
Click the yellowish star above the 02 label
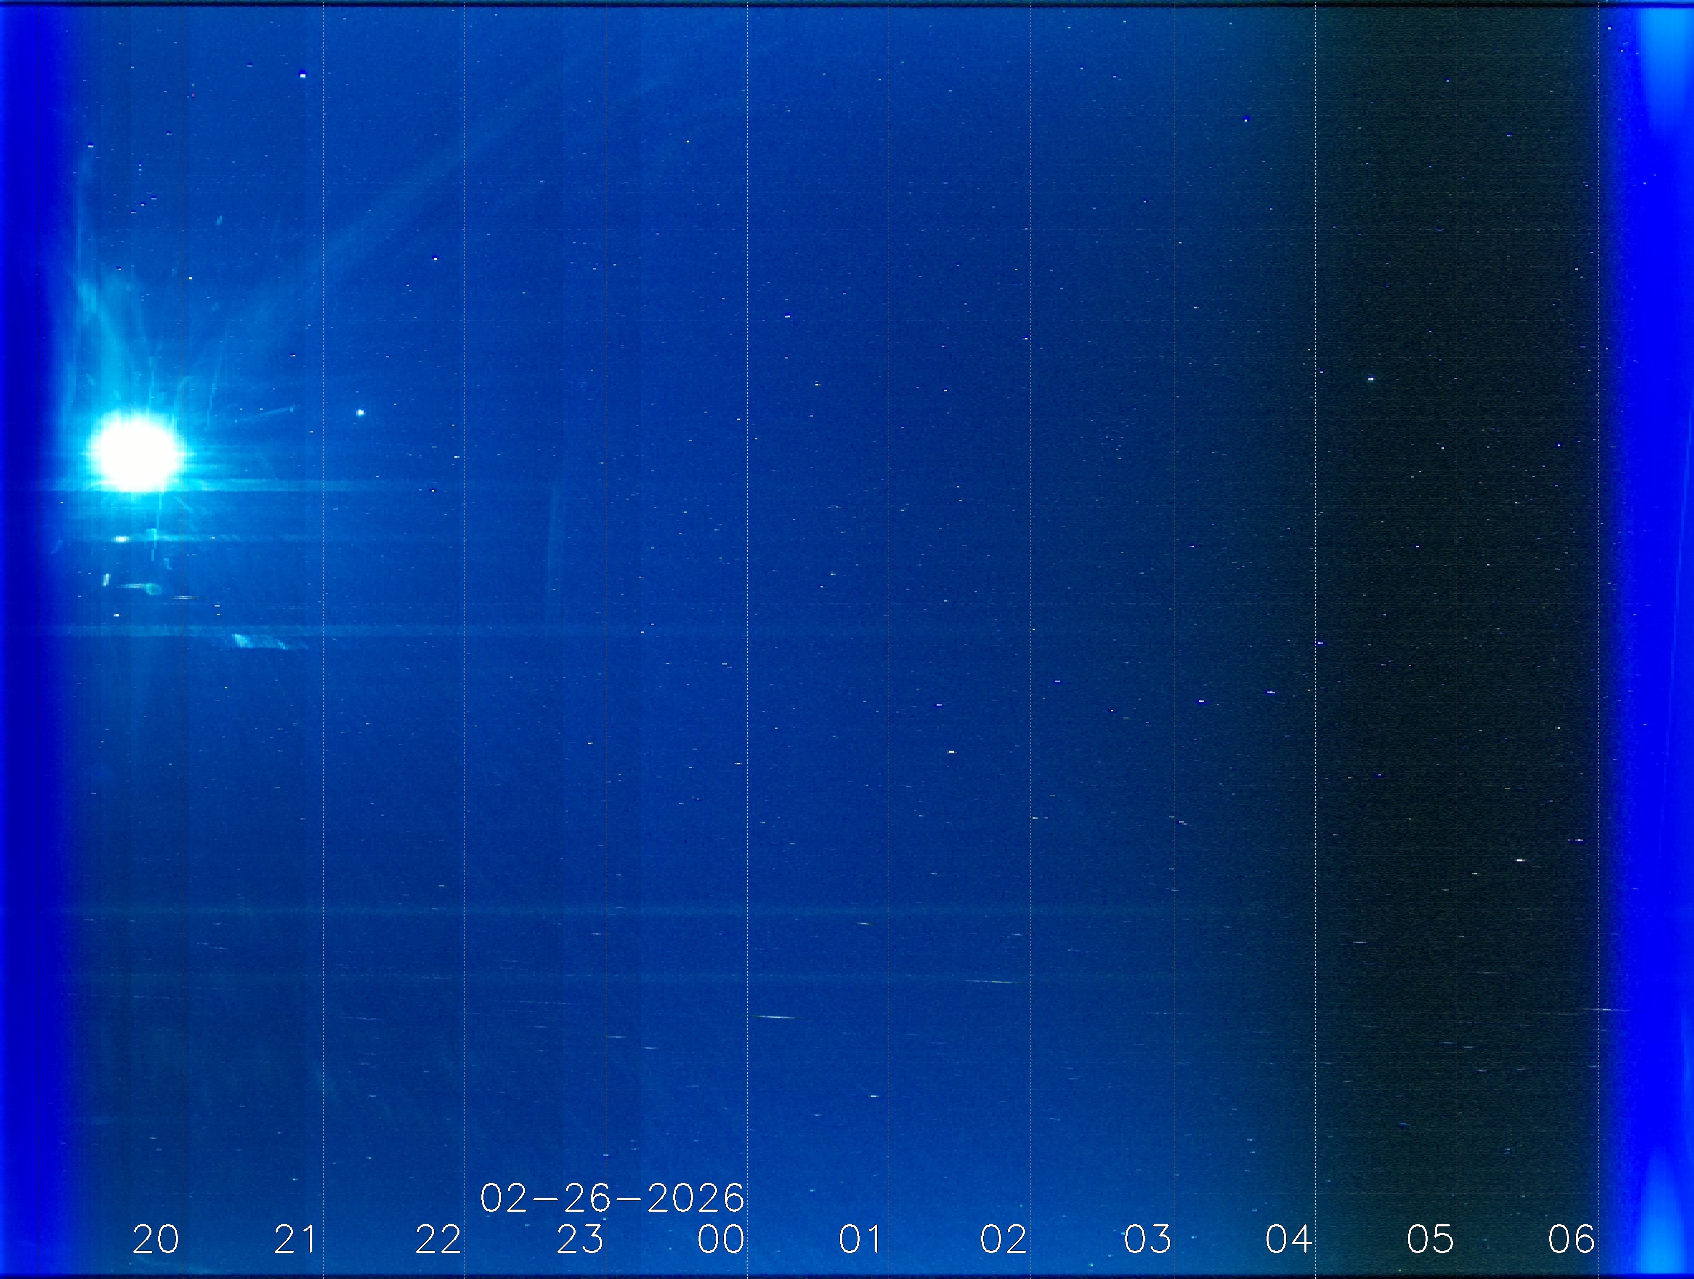click(x=952, y=752)
